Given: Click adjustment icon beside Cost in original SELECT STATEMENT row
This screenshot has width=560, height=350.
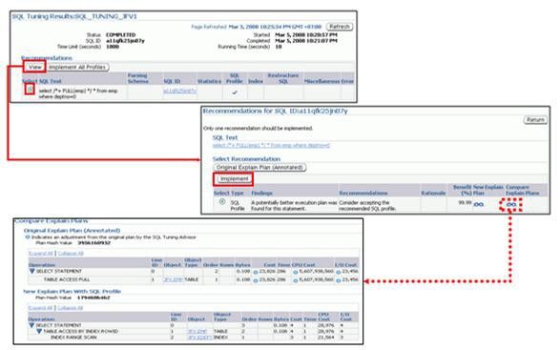Looking at the screenshot, I should [x=256, y=272].
